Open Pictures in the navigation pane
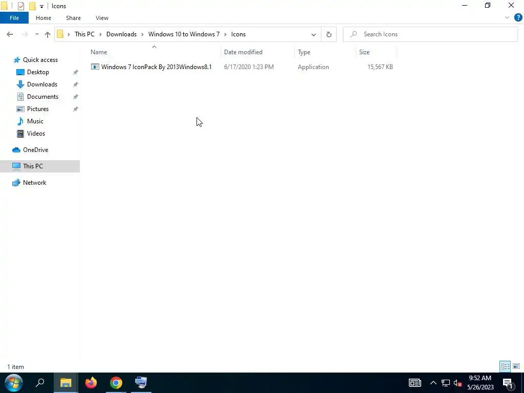Screen dimensions: 524x393 pos(38,109)
